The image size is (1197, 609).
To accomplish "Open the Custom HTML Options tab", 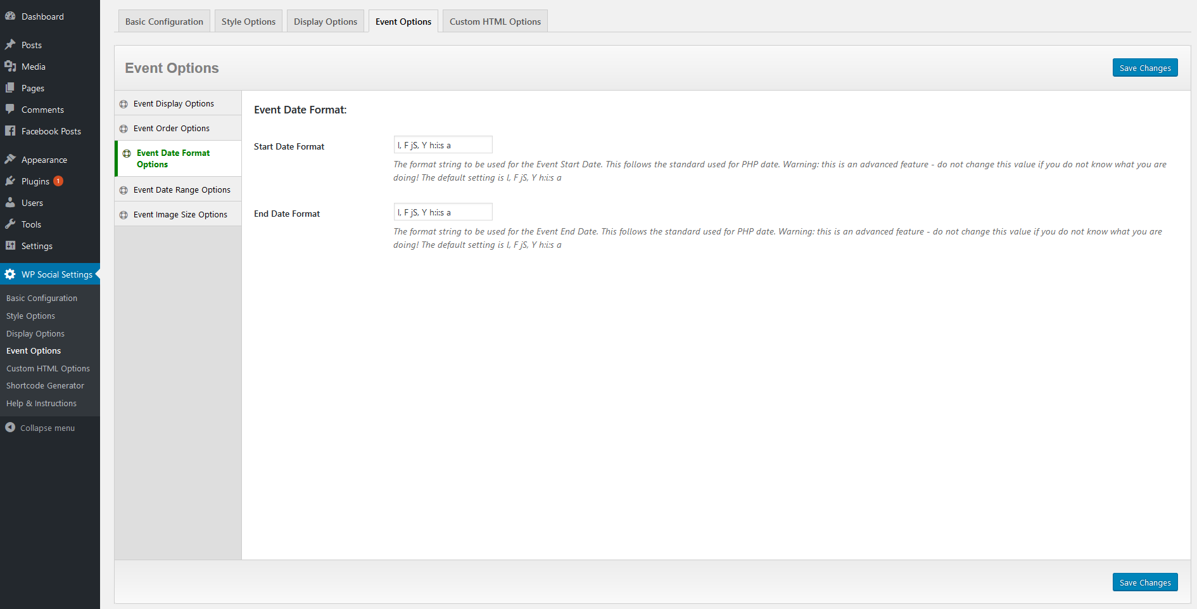I will pyautogui.click(x=495, y=22).
